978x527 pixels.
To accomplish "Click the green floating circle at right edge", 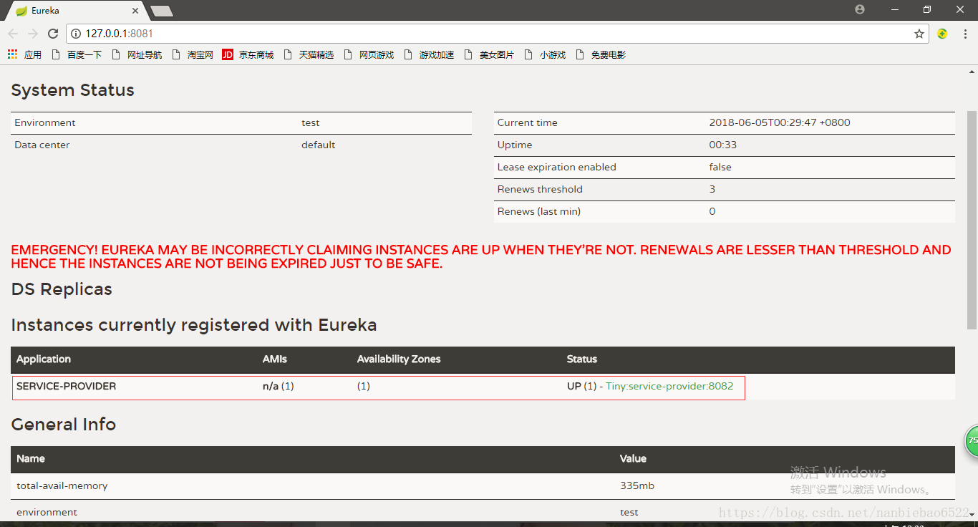I will pos(972,440).
